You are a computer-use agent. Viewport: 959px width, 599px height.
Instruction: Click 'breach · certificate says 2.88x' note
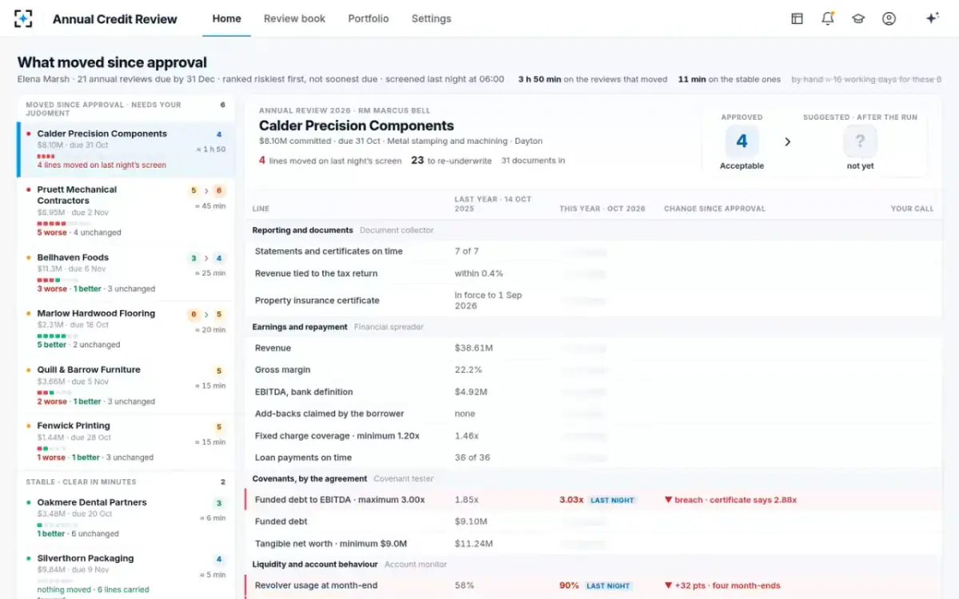point(730,500)
